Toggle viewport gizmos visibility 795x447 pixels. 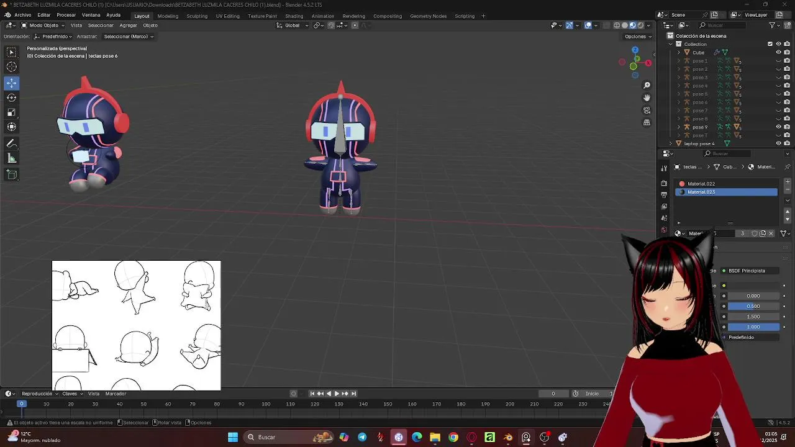coord(569,25)
